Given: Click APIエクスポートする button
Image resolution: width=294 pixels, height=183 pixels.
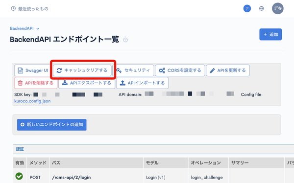Looking at the screenshot, I should click(x=87, y=83).
